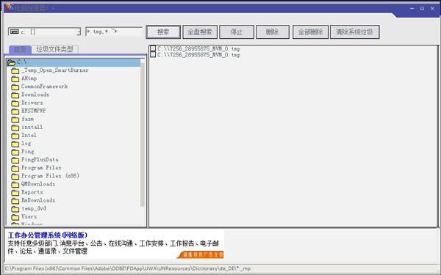Start a full-disk search with 全盘搜索
441x275 pixels.
[x=200, y=32]
